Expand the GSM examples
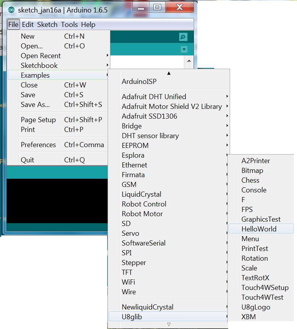 168,185
